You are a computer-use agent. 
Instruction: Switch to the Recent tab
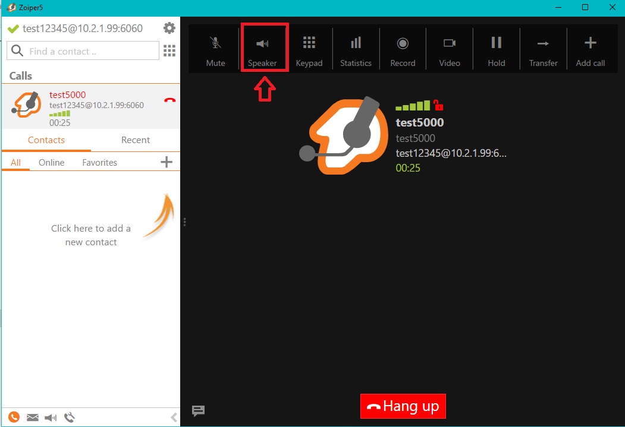tap(136, 140)
